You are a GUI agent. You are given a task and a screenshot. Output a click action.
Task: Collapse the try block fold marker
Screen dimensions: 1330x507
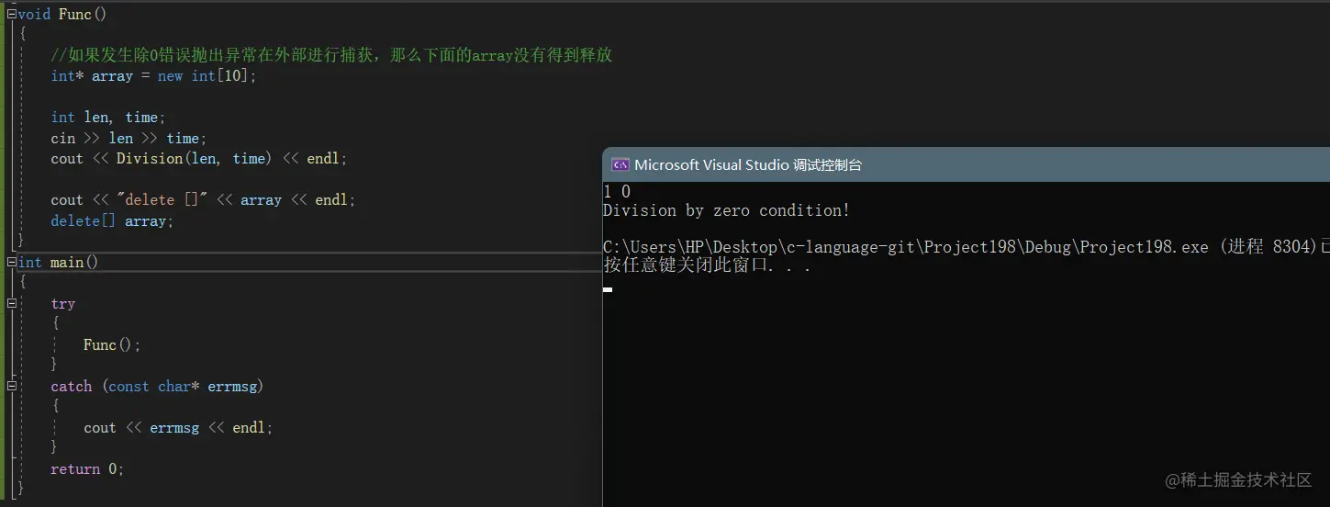pyautogui.click(x=11, y=303)
